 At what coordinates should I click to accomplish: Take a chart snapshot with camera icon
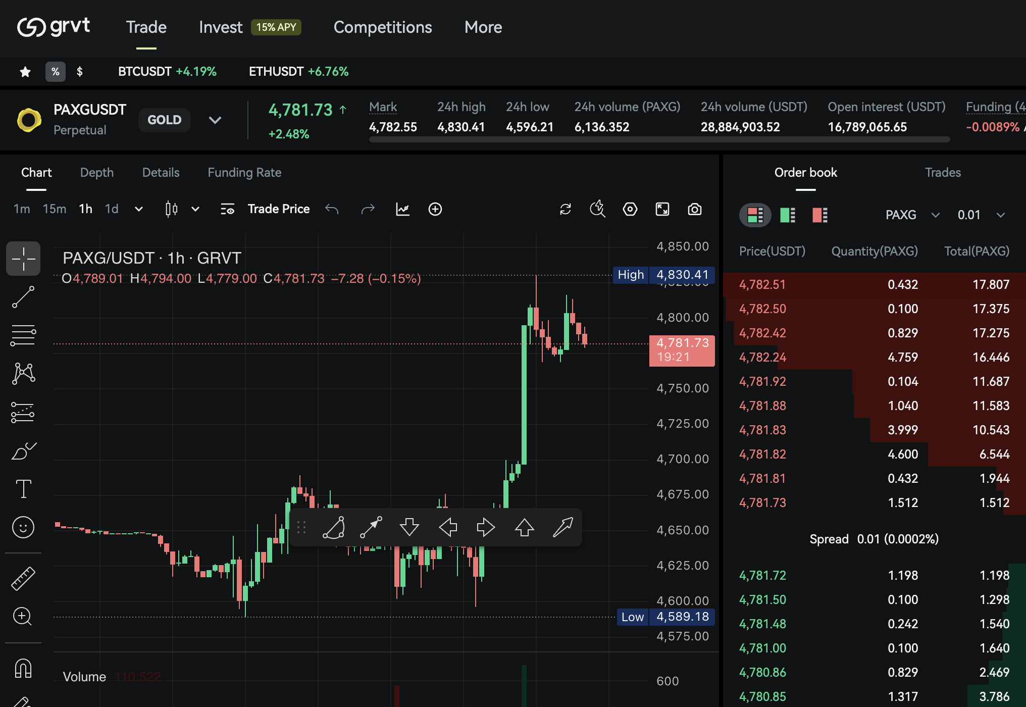695,209
